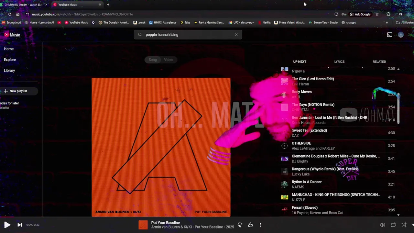
Task: Focus the search box with poppin hannah laing
Action: coord(188,35)
